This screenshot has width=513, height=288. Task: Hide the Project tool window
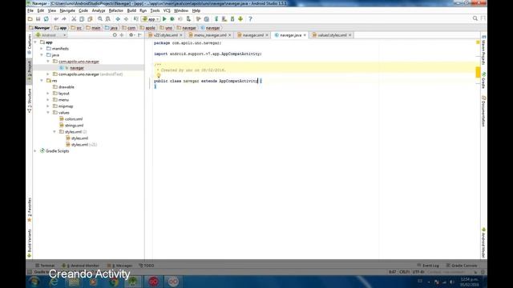139,35
